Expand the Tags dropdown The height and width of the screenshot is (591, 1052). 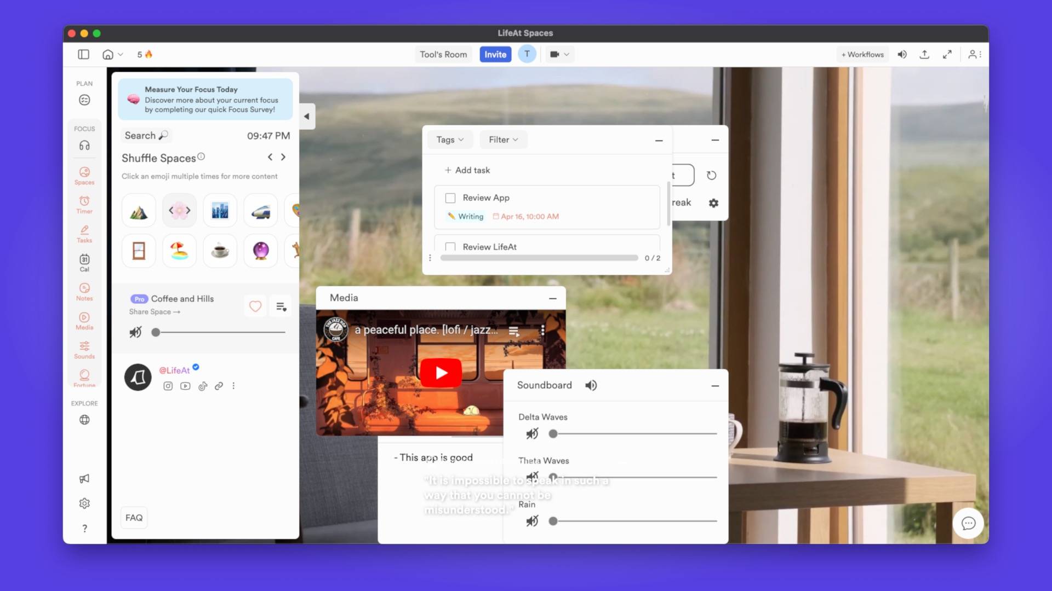click(450, 140)
